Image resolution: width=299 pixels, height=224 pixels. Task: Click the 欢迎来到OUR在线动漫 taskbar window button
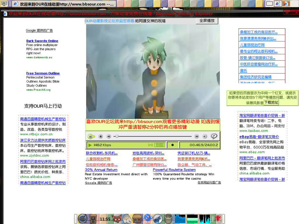pos(64,3)
